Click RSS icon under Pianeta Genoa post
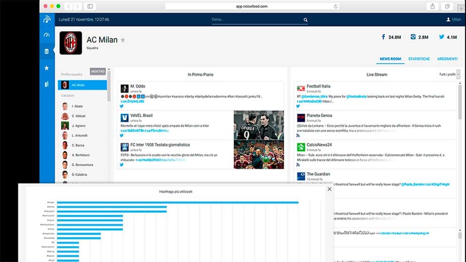This screenshot has width=466, height=262. point(298,136)
